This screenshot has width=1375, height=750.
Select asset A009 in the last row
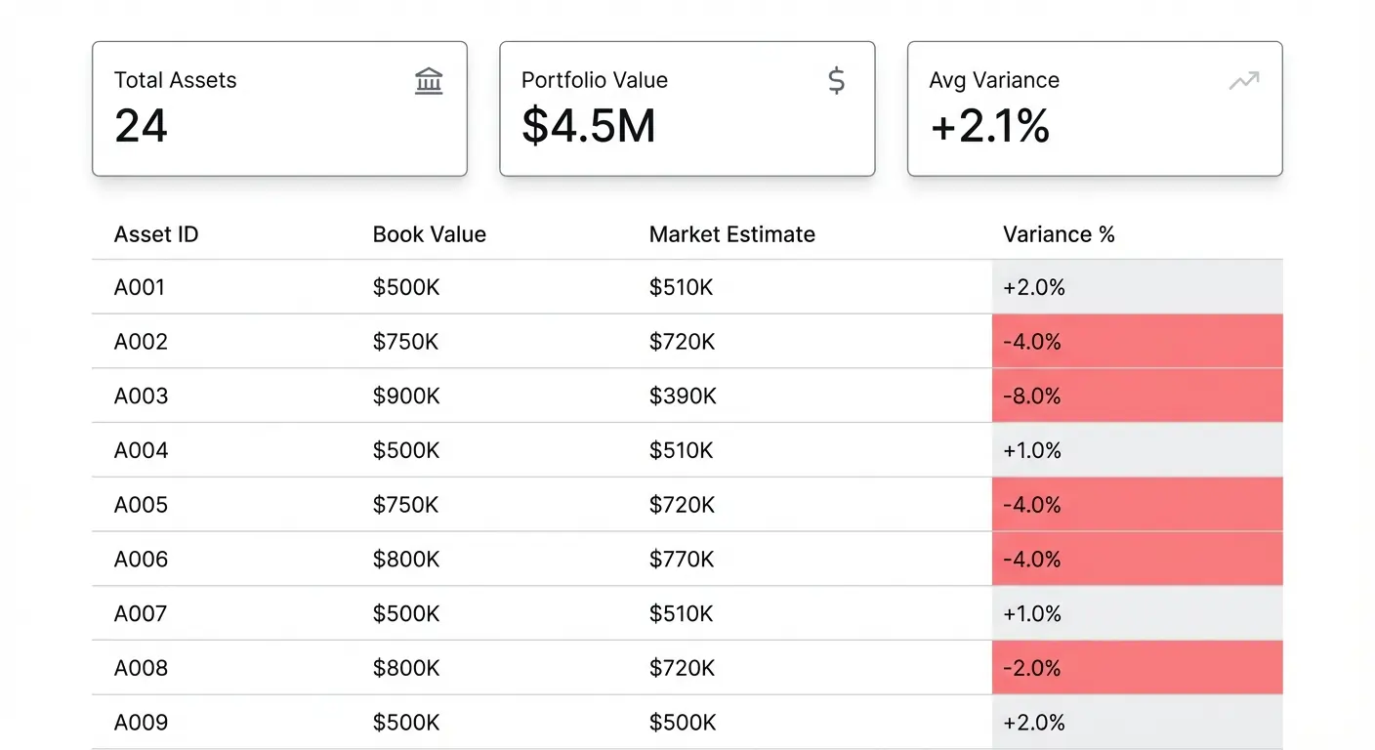click(141, 723)
